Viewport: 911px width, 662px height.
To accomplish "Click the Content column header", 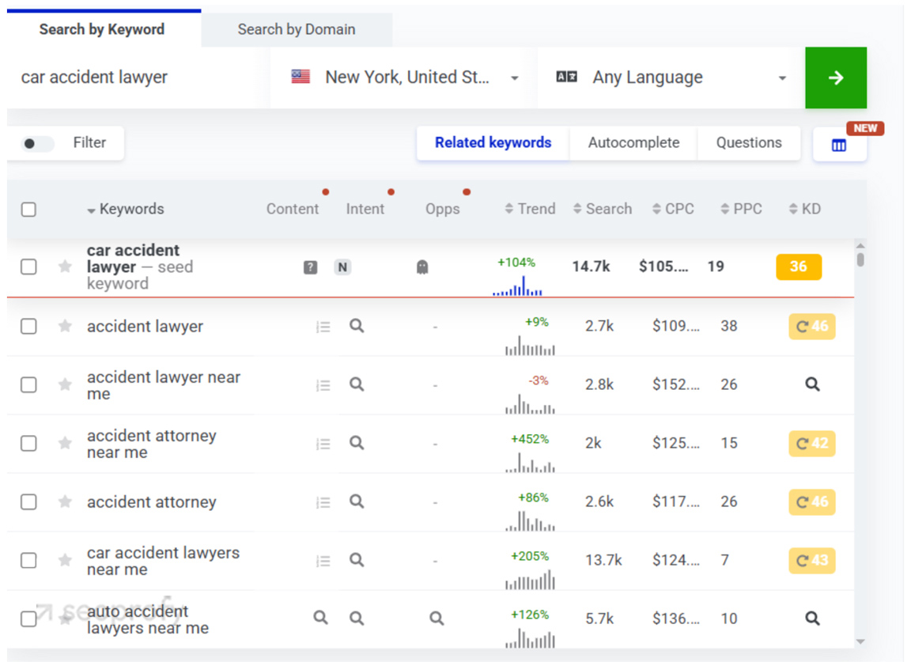I will click(x=293, y=209).
